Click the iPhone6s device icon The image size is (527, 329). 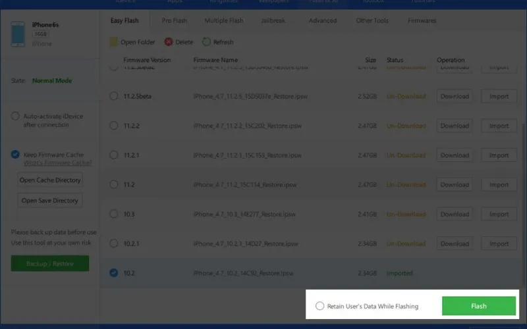[x=18, y=34]
